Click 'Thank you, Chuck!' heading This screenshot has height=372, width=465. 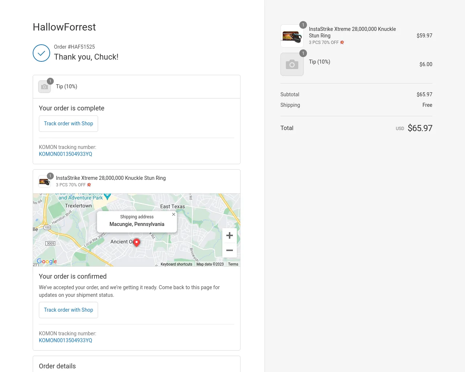[86, 57]
